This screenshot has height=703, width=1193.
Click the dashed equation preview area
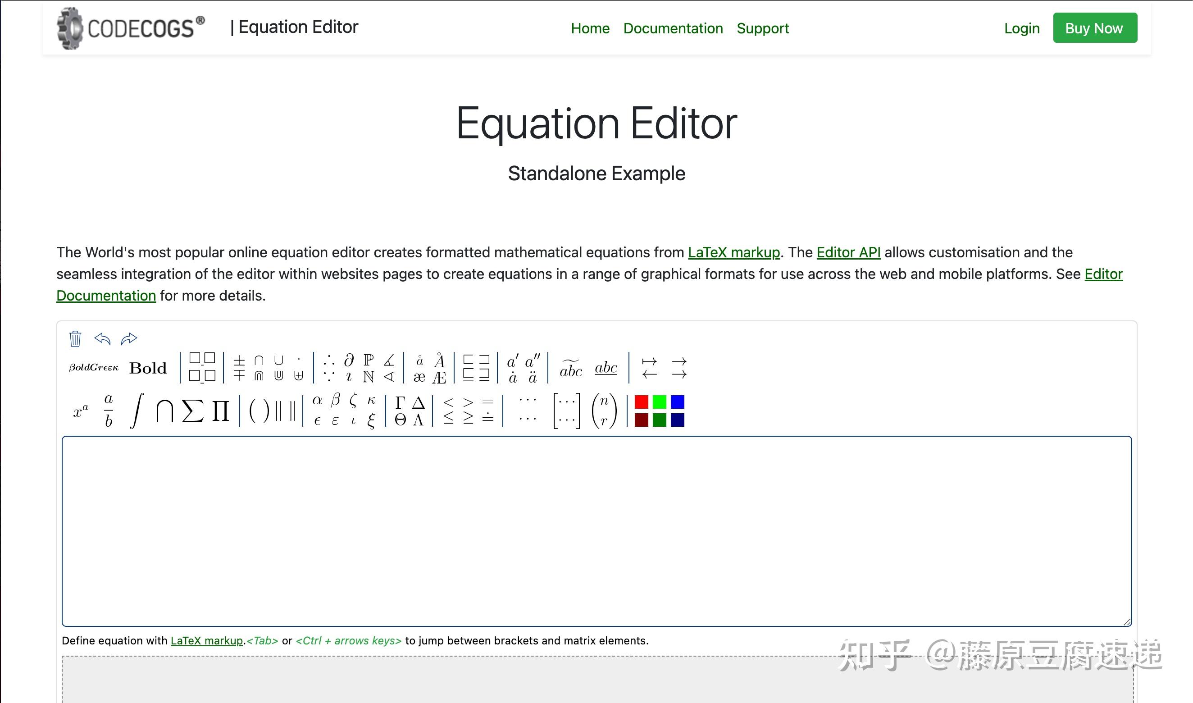pyautogui.click(x=598, y=680)
